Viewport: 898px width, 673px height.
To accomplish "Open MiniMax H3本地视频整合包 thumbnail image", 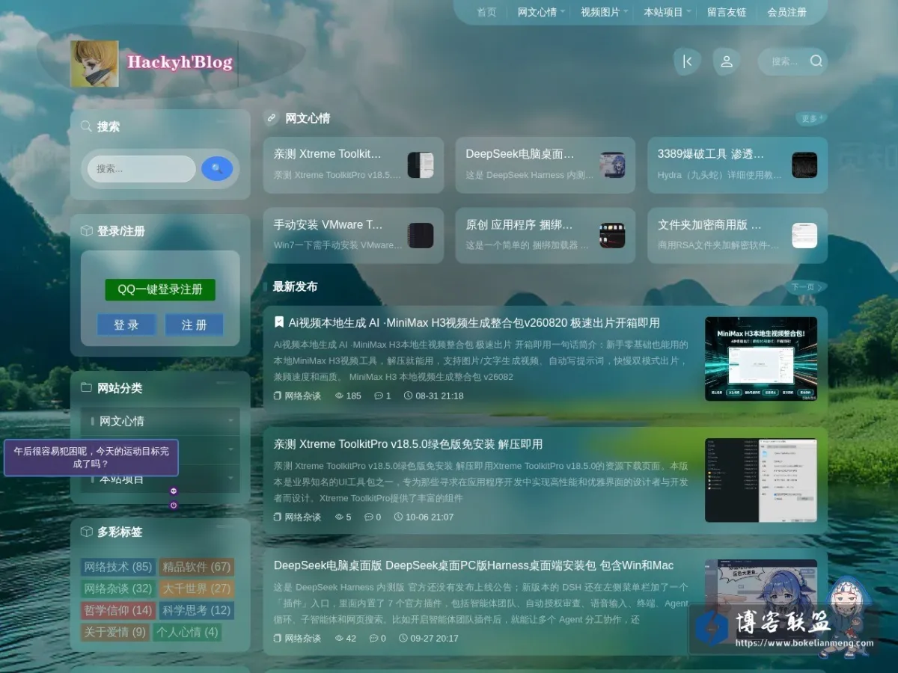I will [761, 359].
